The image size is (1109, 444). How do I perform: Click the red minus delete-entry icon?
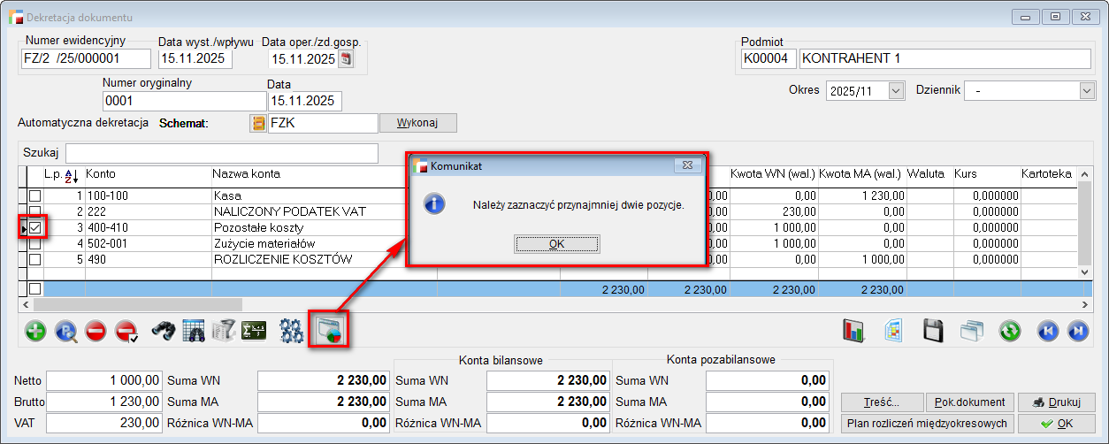(x=96, y=331)
